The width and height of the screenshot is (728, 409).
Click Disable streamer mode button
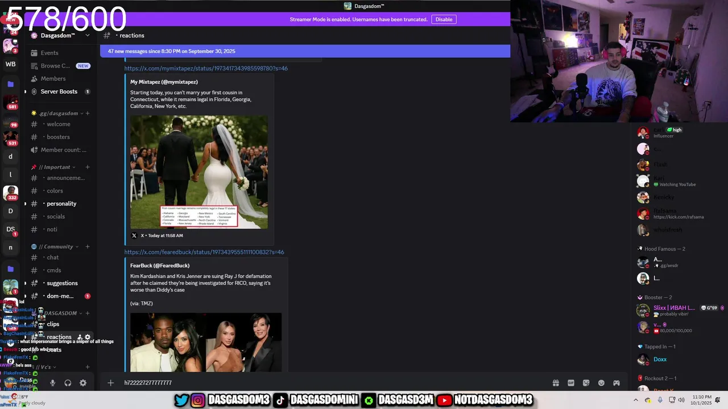tap(444, 19)
